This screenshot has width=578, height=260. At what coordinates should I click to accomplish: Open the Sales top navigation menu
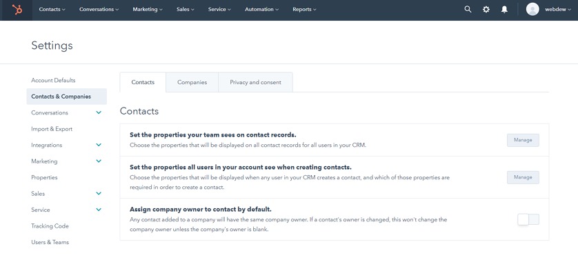point(185,10)
